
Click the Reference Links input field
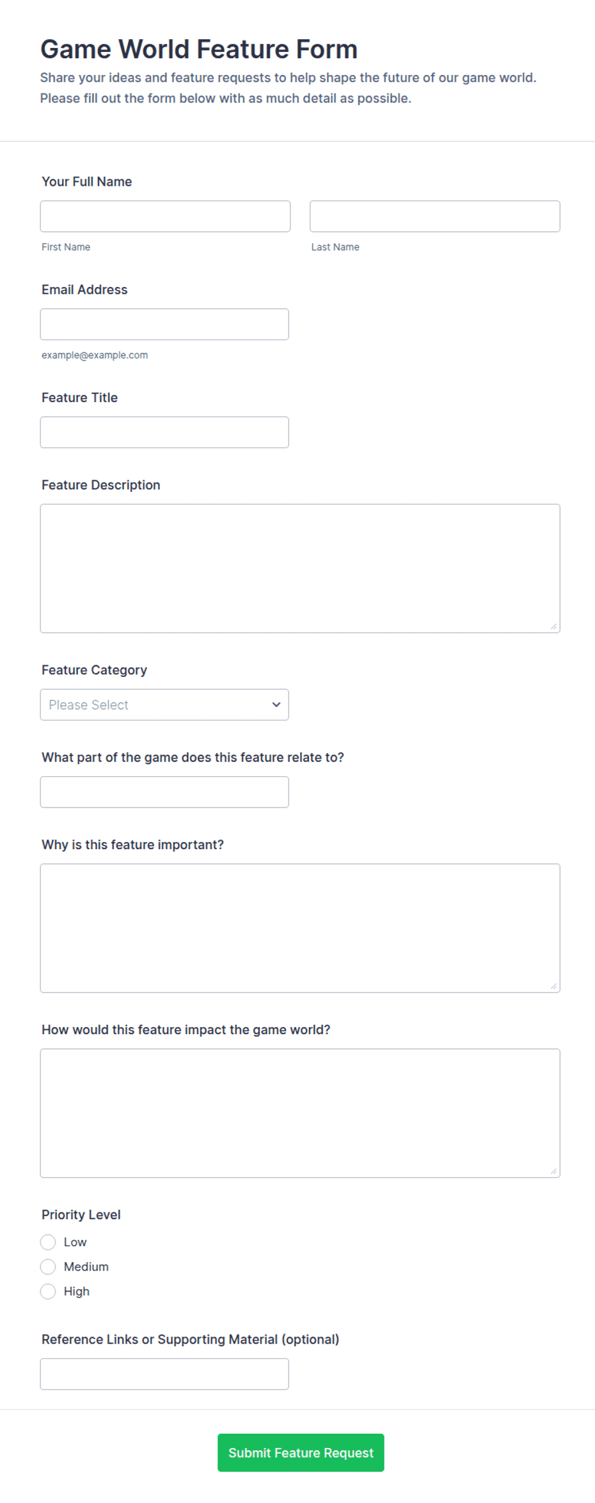tap(164, 1374)
